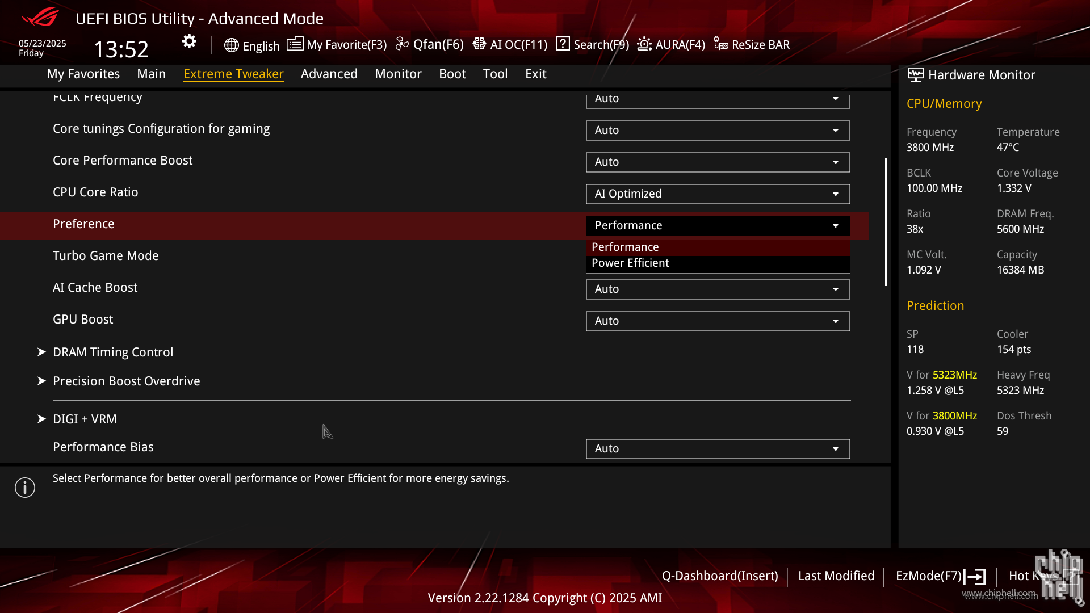
Task: Click the Prediction section heading
Action: (935, 306)
